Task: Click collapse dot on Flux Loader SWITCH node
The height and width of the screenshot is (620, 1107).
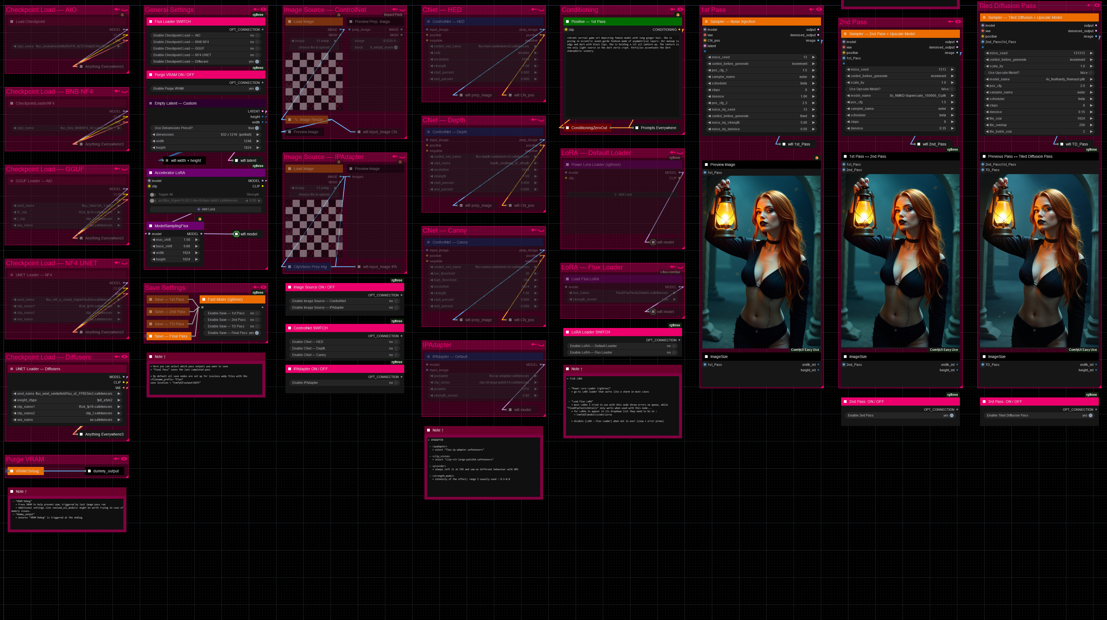Action: 150,22
